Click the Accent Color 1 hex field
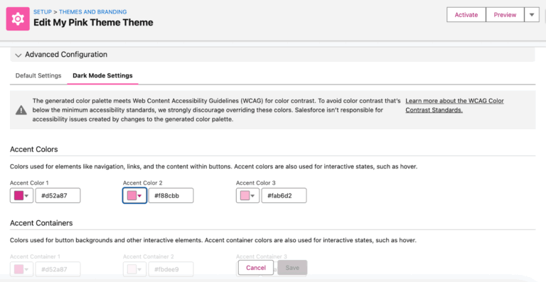The height and width of the screenshot is (282, 546). pos(58,195)
